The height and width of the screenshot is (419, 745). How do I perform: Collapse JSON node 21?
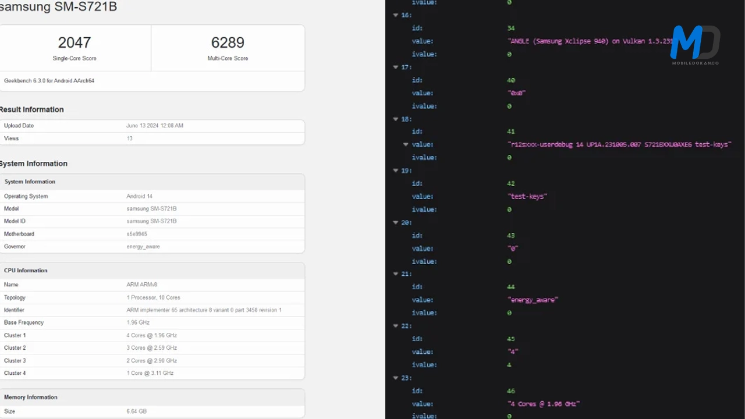396,274
